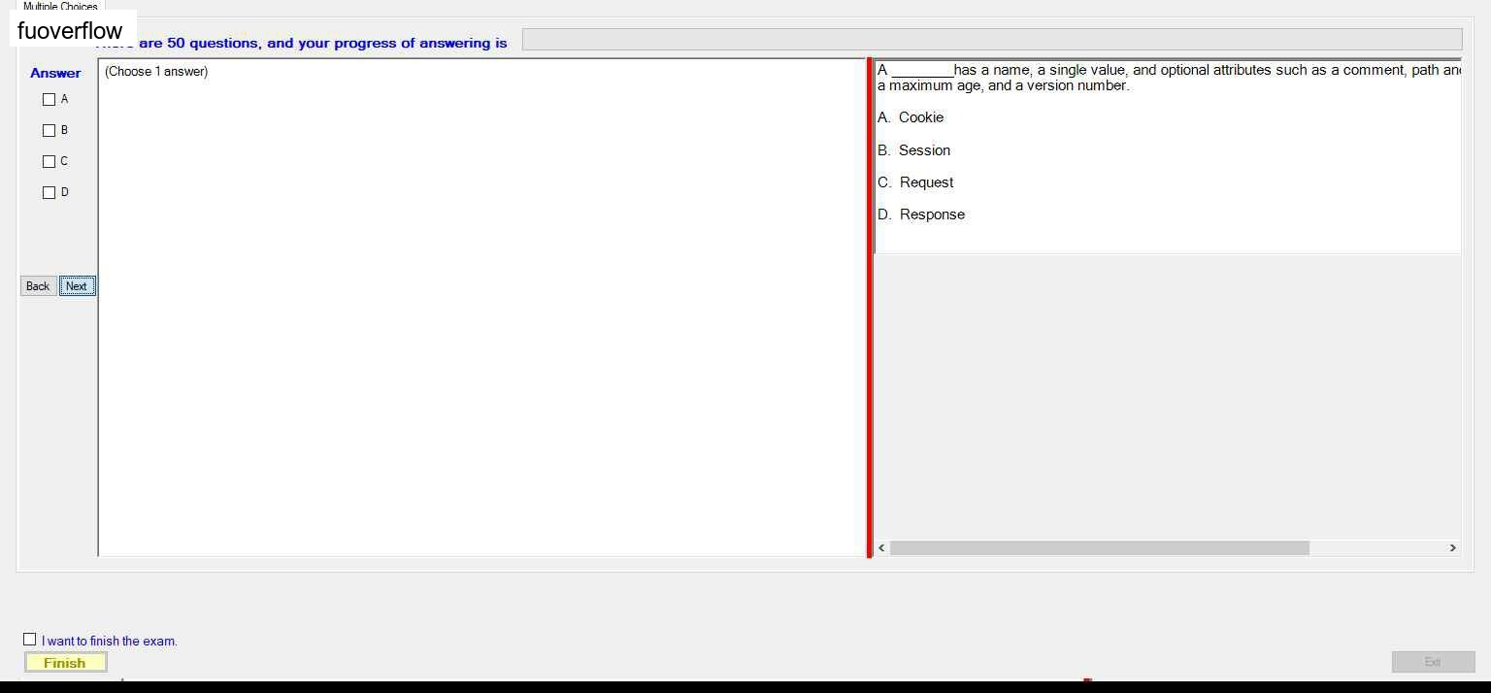Click the question text about a maximum age
Viewport: 1491px width, 693px height.
[x=1169, y=78]
